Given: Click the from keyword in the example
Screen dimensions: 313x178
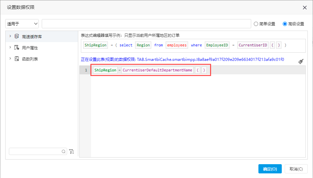Looking at the screenshot, I should (x=158, y=45).
